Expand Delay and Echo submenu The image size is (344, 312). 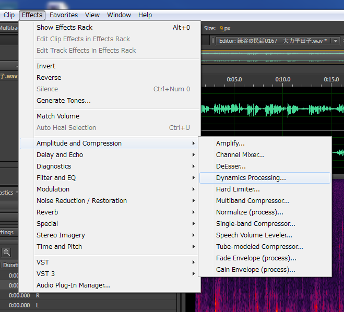coord(109,155)
